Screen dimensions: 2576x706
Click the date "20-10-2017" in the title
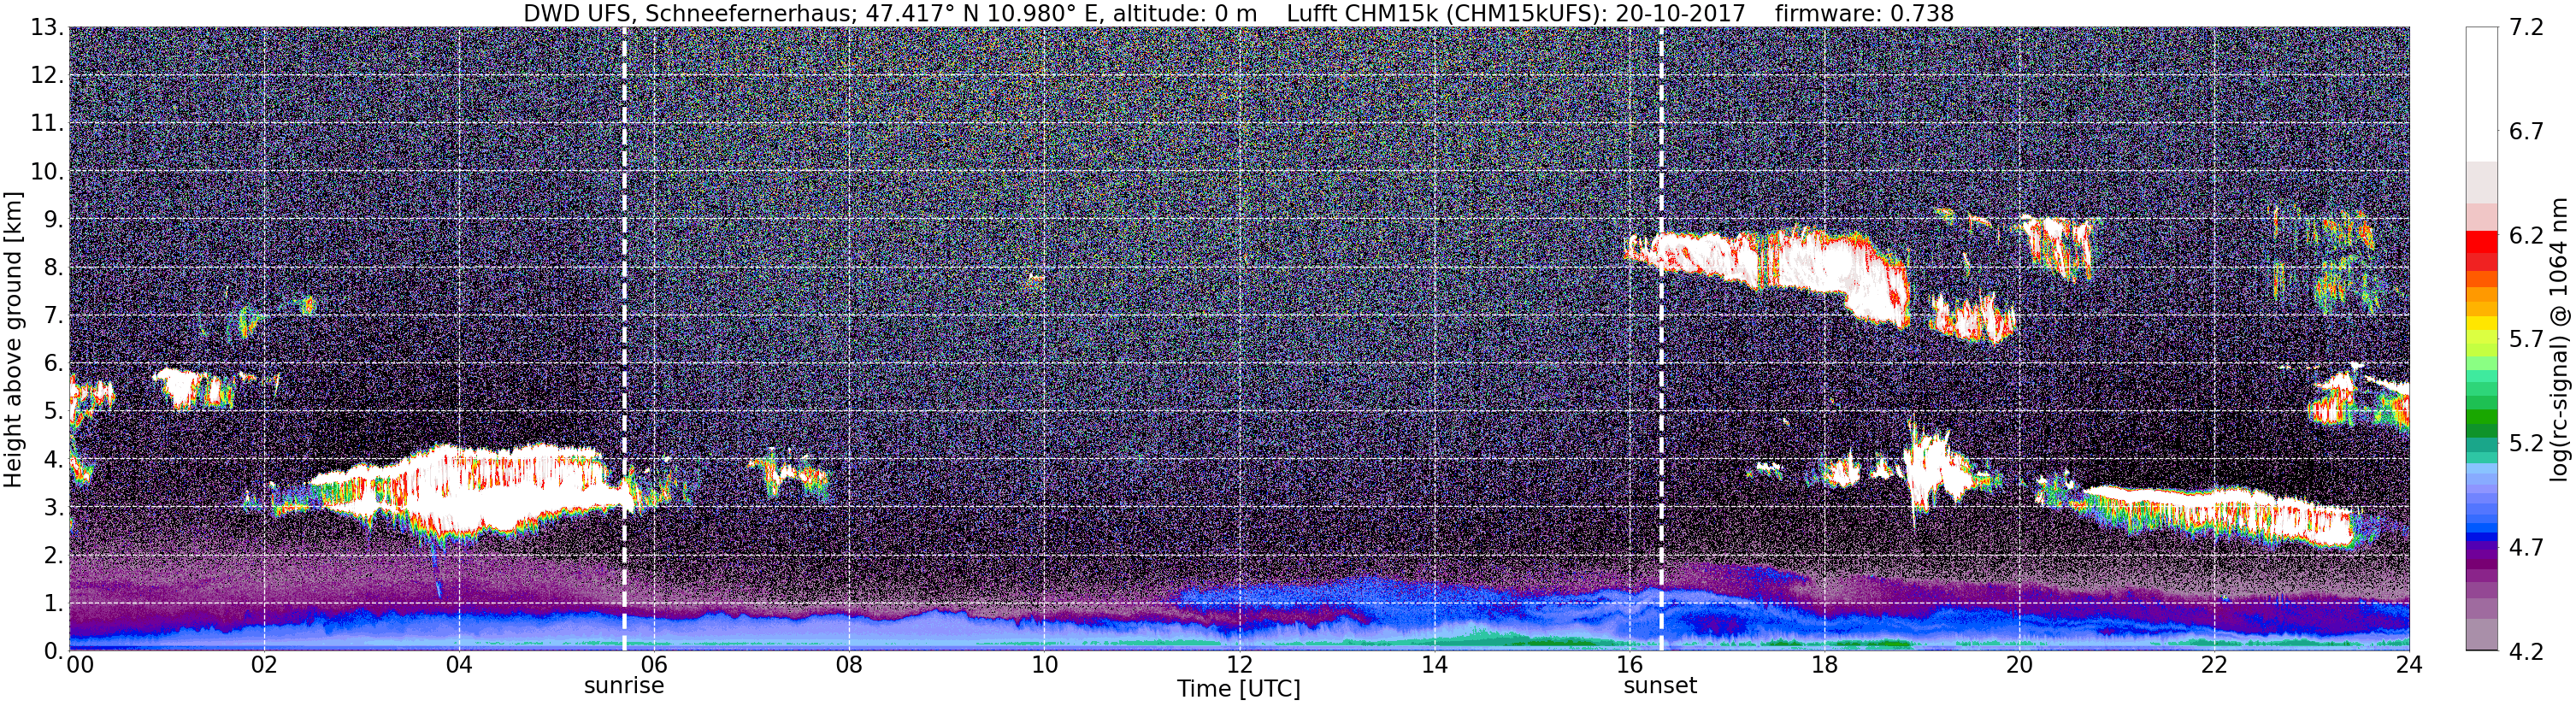[1680, 14]
